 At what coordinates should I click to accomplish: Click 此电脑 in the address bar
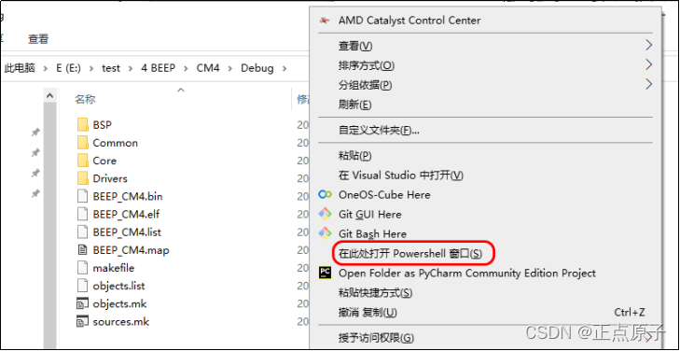(x=20, y=68)
